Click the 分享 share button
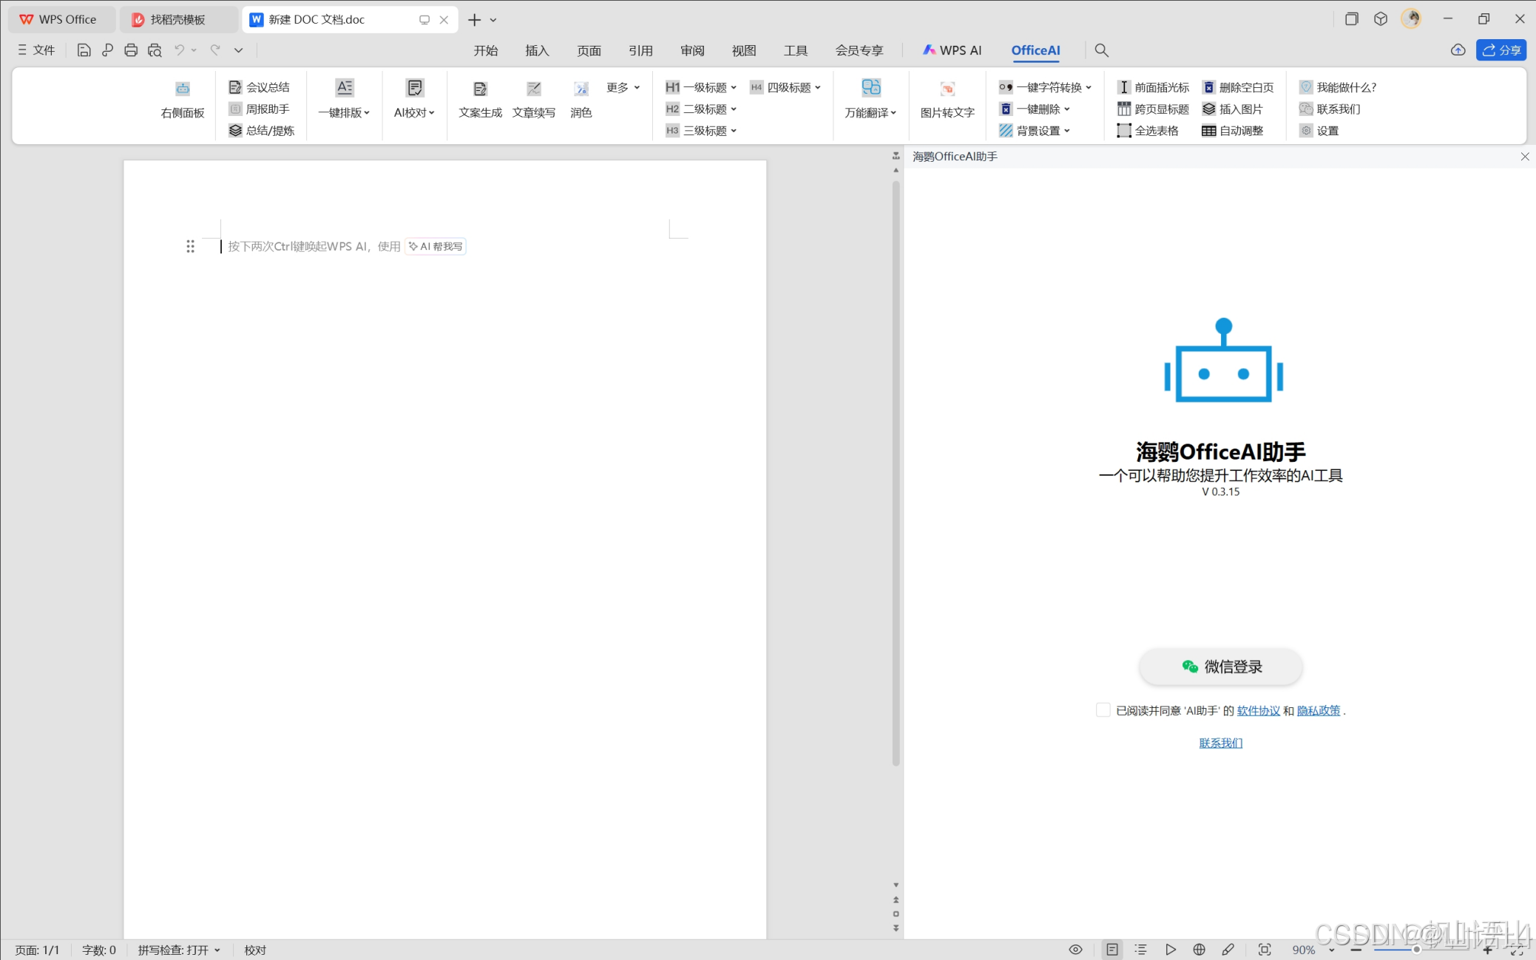The image size is (1536, 960). tap(1501, 50)
